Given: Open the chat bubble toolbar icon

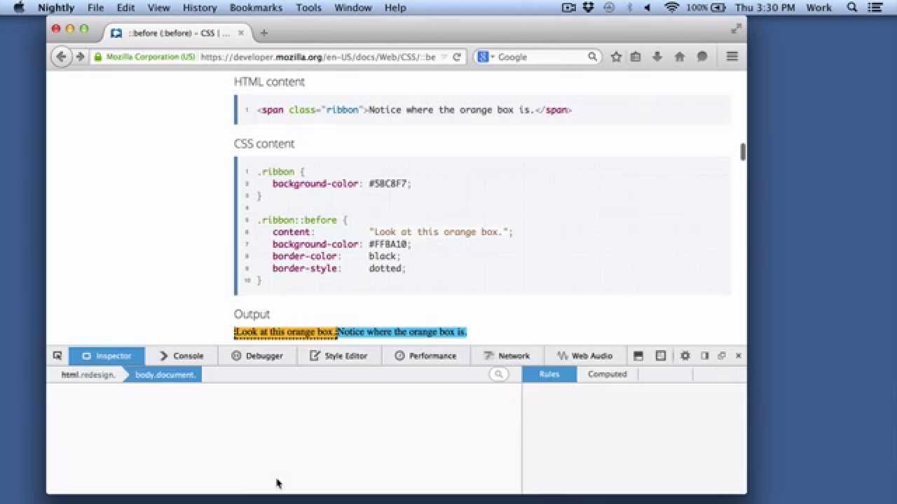Looking at the screenshot, I should pos(701,57).
